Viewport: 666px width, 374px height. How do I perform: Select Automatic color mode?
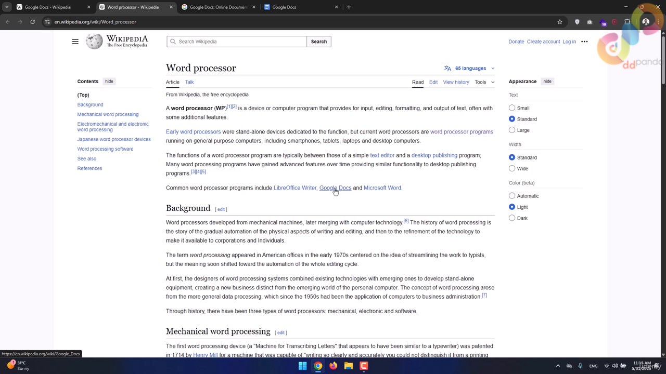[x=512, y=196]
